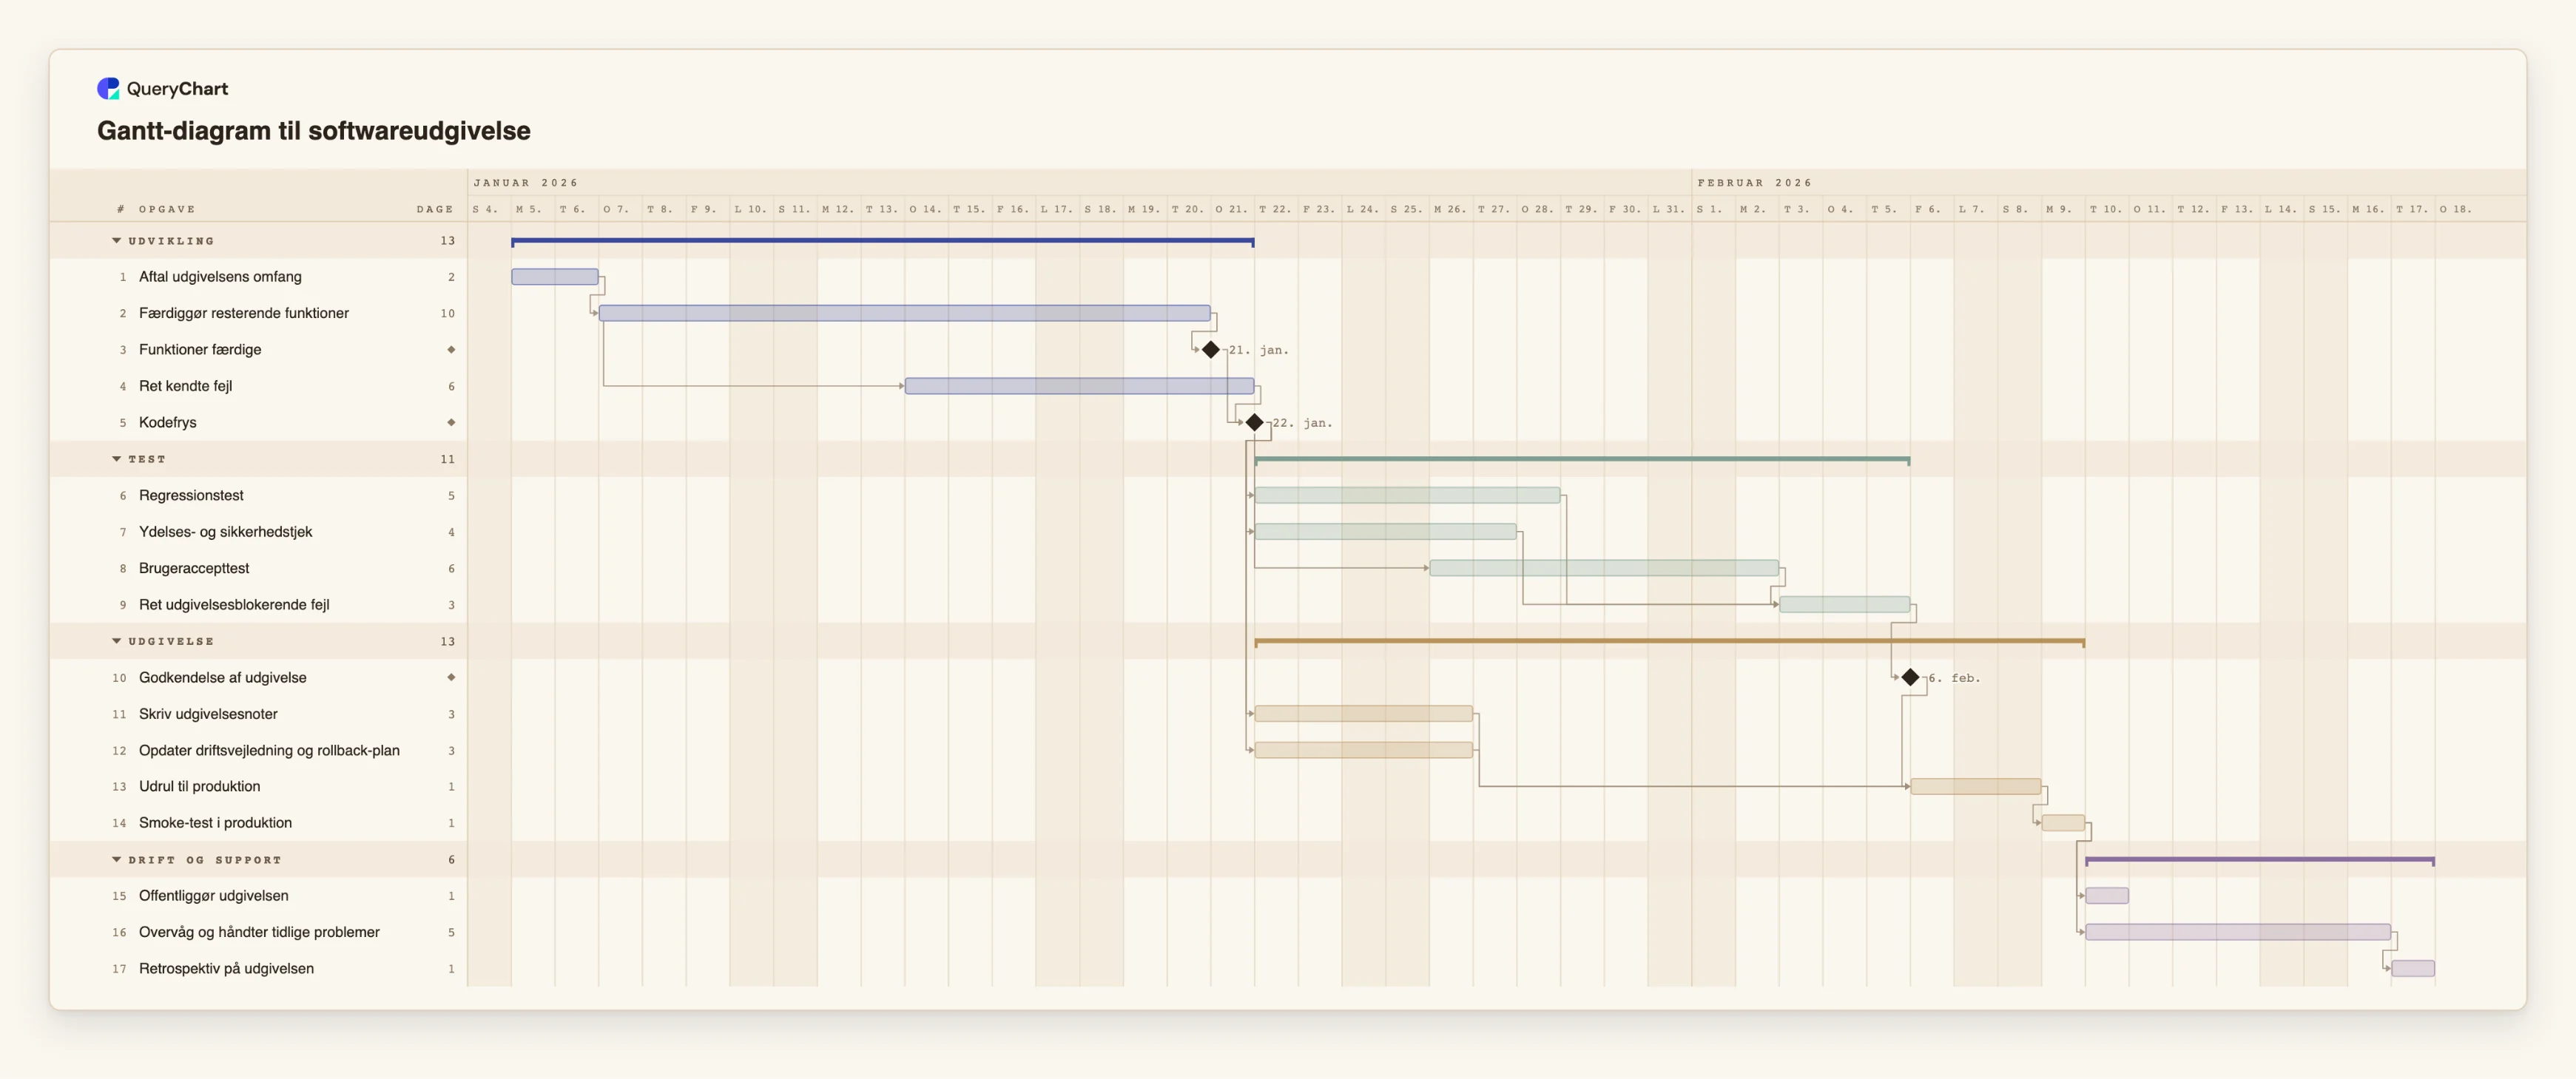Click the OPGAVE column header
Image resolution: width=2576 pixels, height=1079 pixels.
(x=167, y=209)
